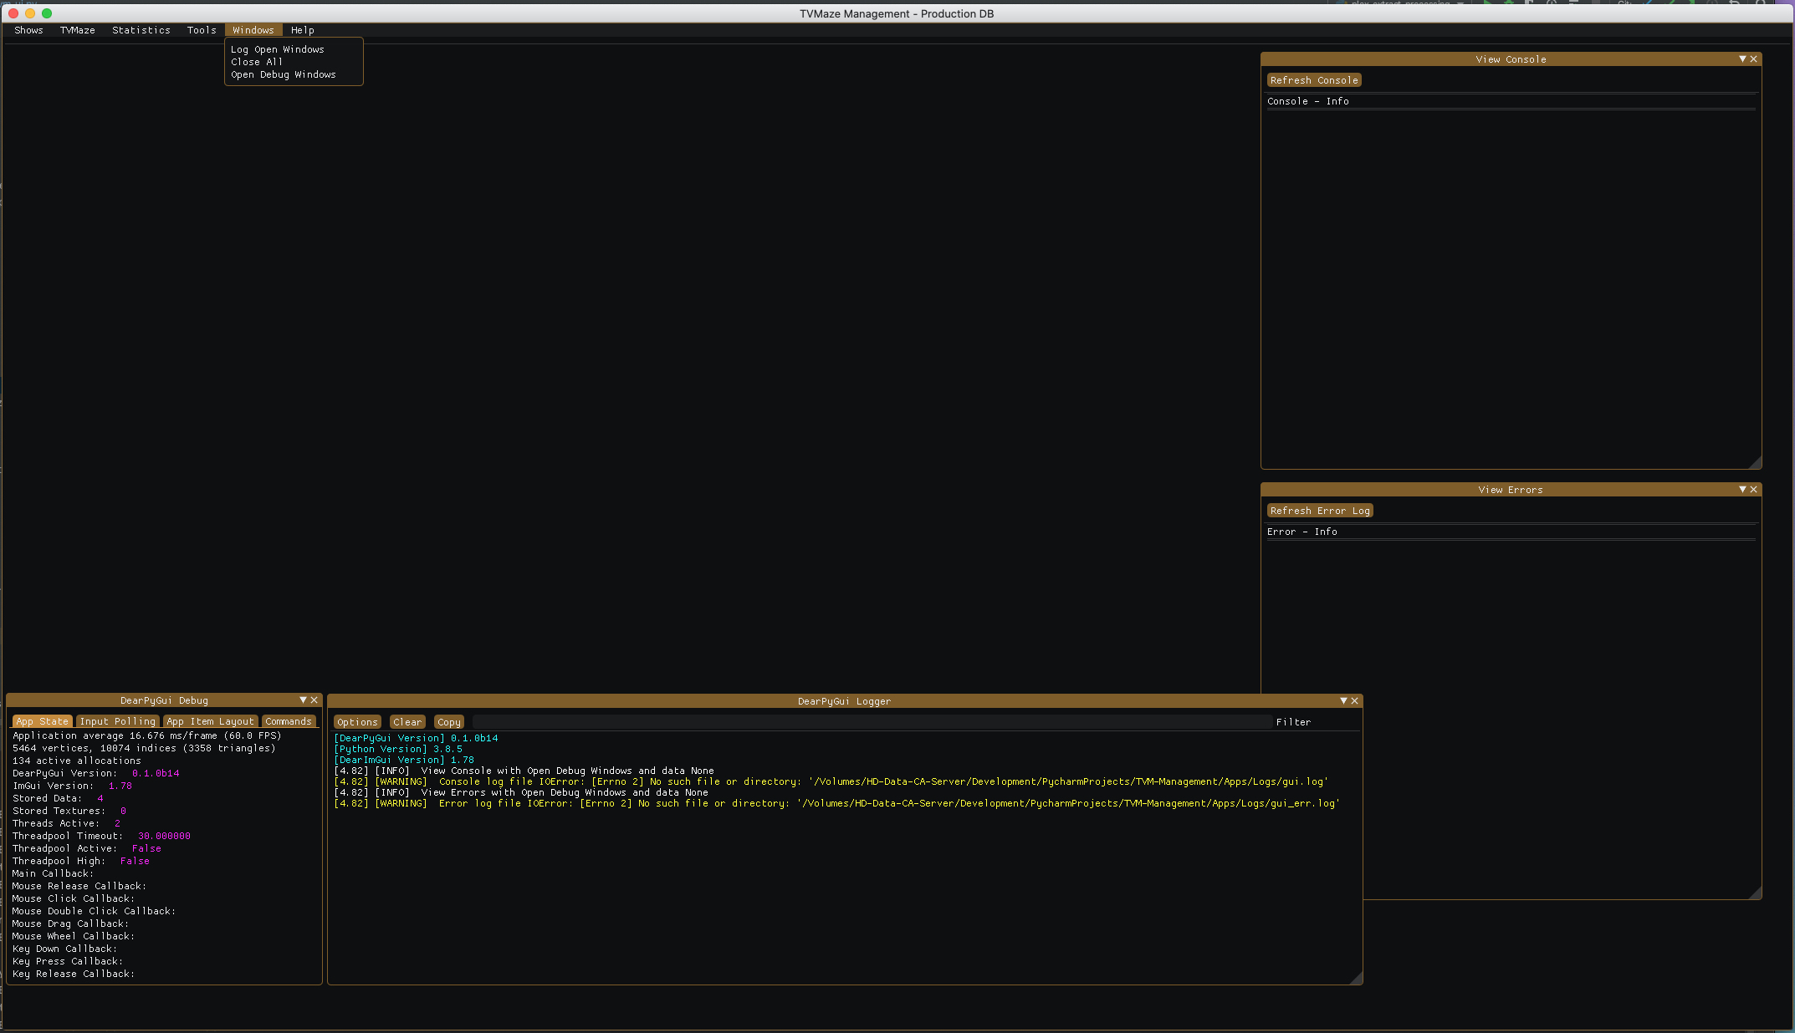Screen dimensions: 1795x1033
Task: Select App State tab in DearPyGui Debug
Action: click(42, 721)
